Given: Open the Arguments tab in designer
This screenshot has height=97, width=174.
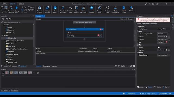Looking at the screenshot, I should (46, 66).
